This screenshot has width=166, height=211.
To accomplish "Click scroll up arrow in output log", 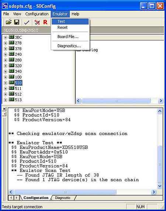I will click(160, 111).
